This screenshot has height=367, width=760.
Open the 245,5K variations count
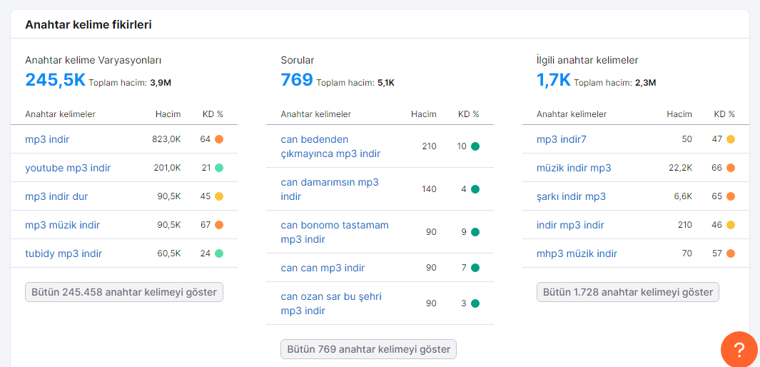tap(55, 79)
